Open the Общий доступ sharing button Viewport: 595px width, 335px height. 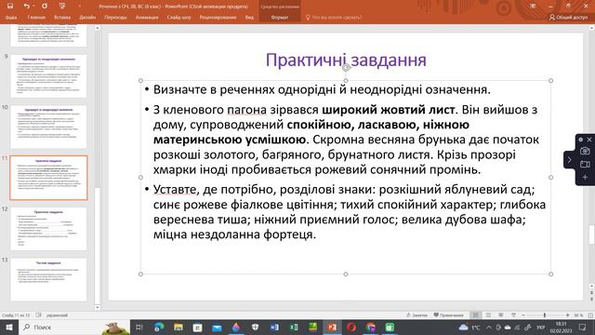tap(568, 18)
